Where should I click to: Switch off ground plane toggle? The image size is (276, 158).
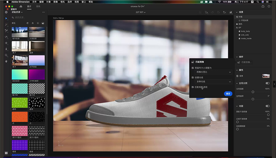click(268, 106)
